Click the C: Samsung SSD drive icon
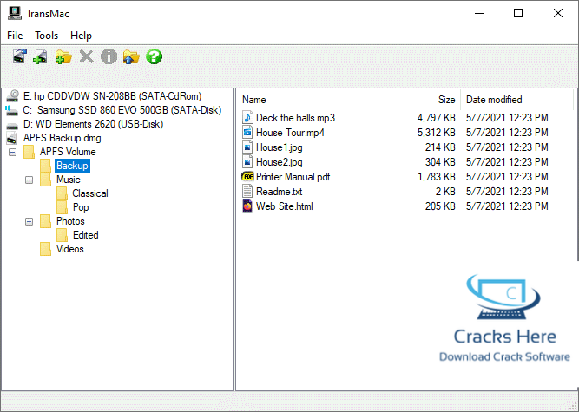This screenshot has height=412, width=579. coord(11,110)
